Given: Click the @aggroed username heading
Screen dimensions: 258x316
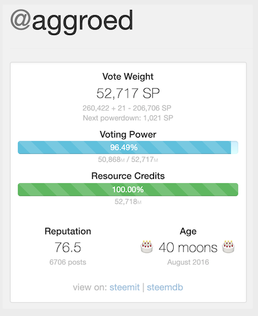Looking at the screenshot, I should [72, 22].
